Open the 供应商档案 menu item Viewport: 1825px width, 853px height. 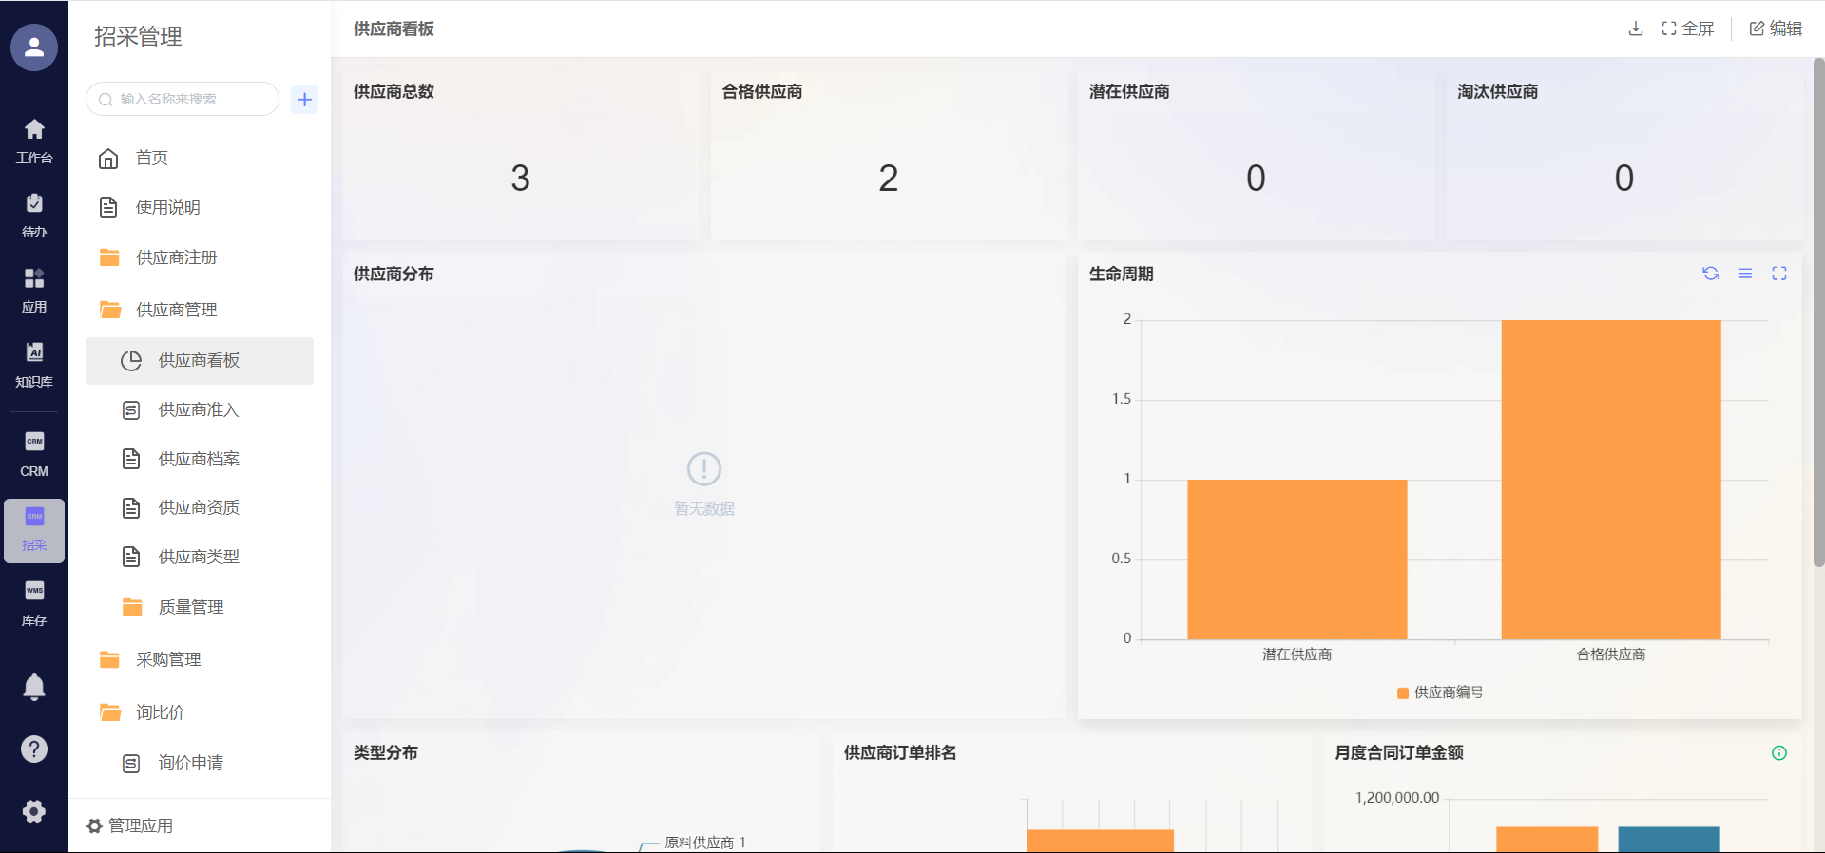point(199,459)
